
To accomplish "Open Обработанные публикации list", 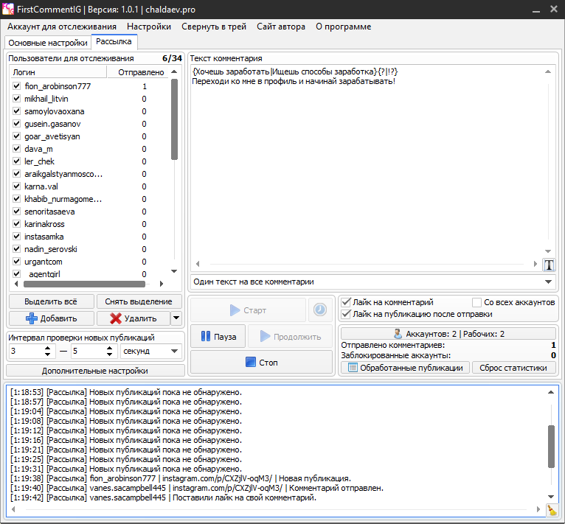I will tap(405, 367).
